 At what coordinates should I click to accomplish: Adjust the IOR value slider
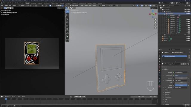tap(181, 83)
